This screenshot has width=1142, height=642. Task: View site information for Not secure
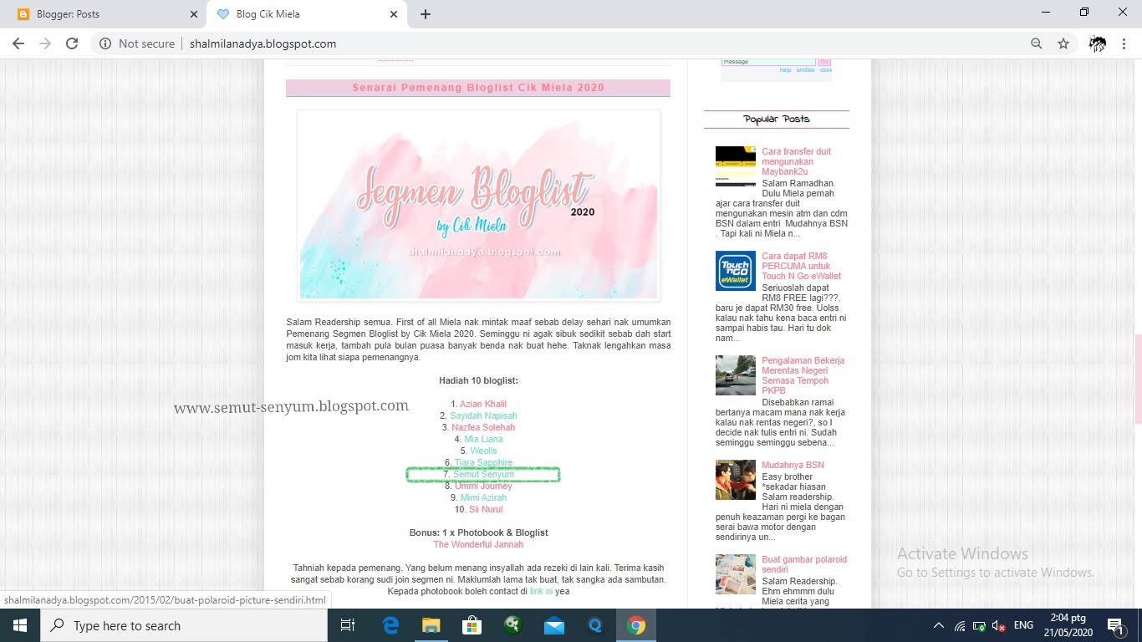tap(137, 43)
